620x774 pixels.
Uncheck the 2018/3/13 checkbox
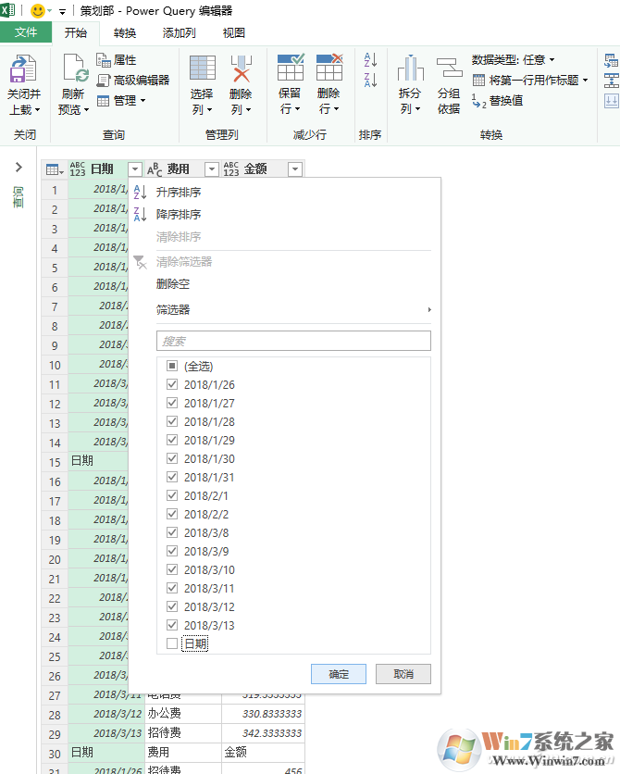[x=171, y=625]
